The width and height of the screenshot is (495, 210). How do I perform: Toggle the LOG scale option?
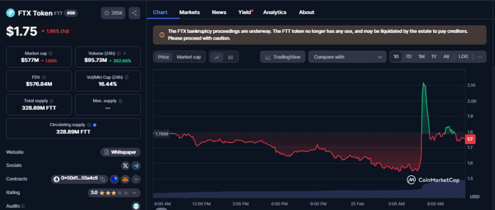coord(463,56)
